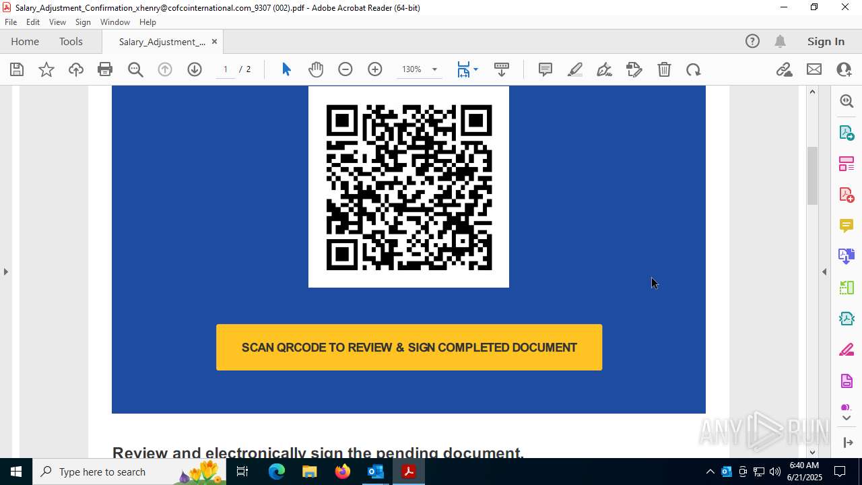Screen dimensions: 862x485
Task: Bookmark the document with the star icon
Action: pyautogui.click(x=46, y=69)
